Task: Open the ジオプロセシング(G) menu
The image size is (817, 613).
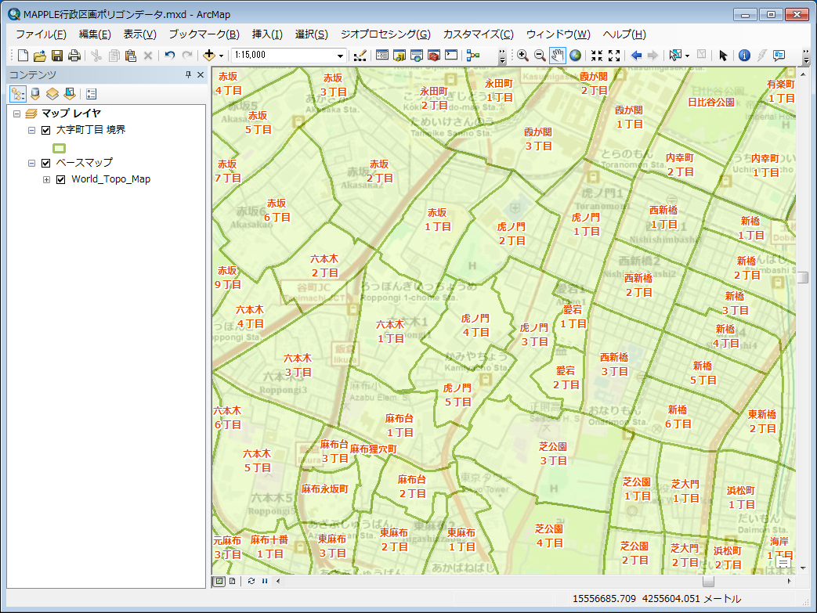Action: (385, 34)
